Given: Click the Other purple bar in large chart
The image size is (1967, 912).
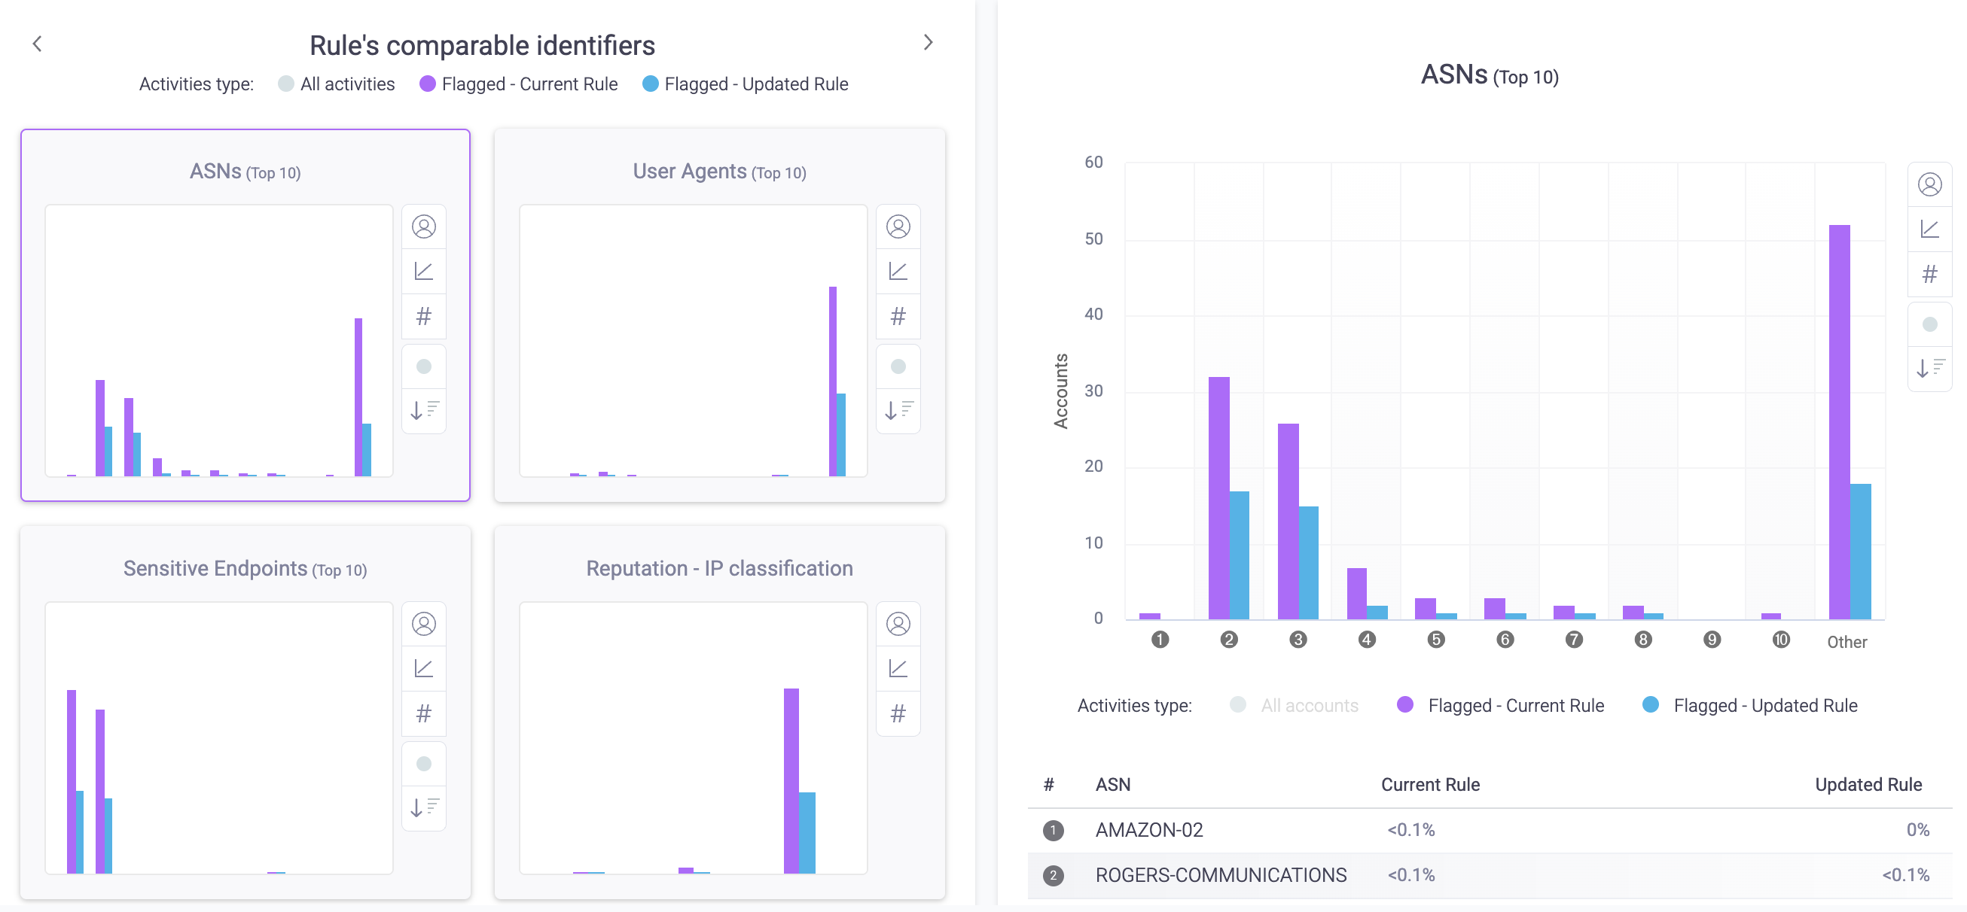Looking at the screenshot, I should coord(1839,420).
